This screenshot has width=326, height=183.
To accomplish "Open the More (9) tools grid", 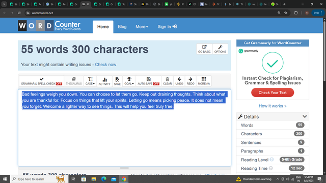I will [204, 81].
